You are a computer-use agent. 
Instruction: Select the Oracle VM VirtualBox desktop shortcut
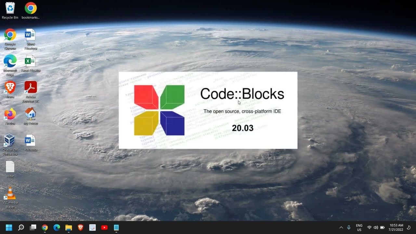[10, 145]
